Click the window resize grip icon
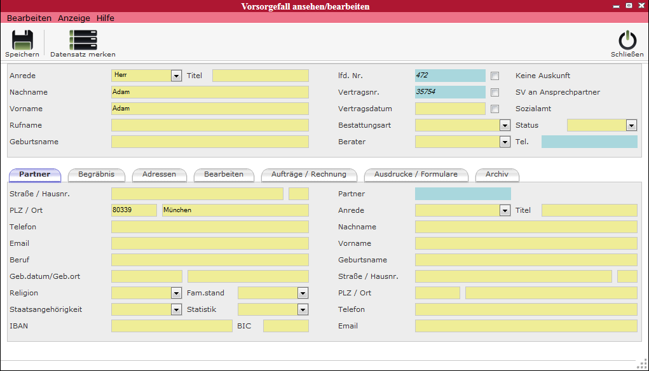The height and width of the screenshot is (371, 649). click(x=643, y=363)
